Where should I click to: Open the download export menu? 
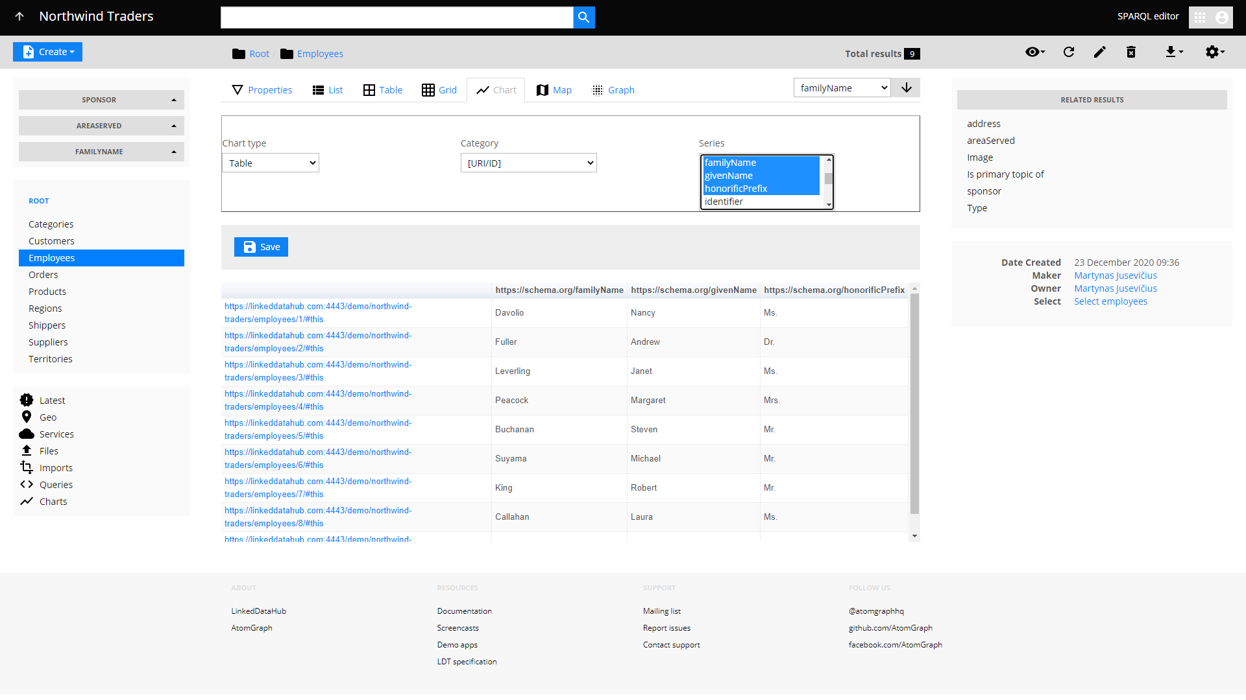pyautogui.click(x=1174, y=52)
